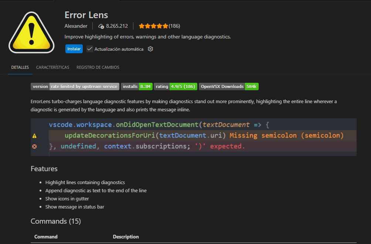Open the CARACTERÍSTICAS tab
The image size is (371, 244).
[52, 67]
